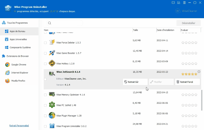The image size is (204, 130).
Task: Click the search magnifier icon
Action: pyautogui.click(x=50, y=23)
